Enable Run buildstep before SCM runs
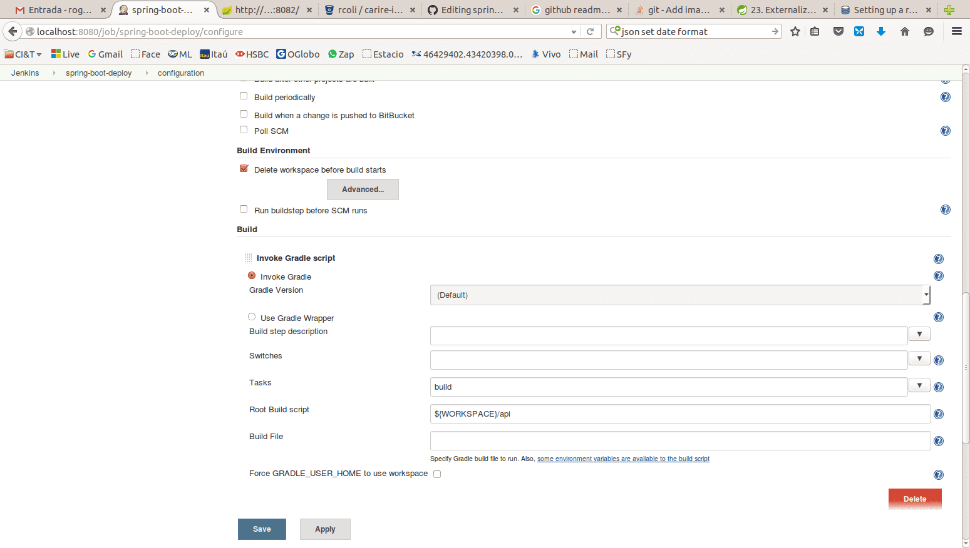Viewport: 970px width, 548px height. click(x=244, y=209)
